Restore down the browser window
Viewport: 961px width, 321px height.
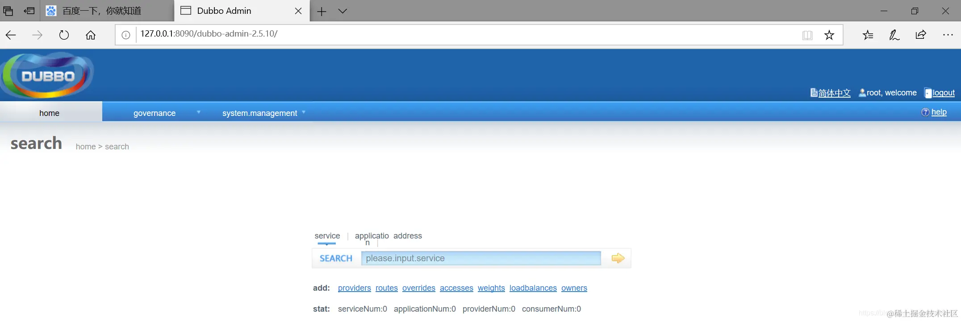point(915,11)
